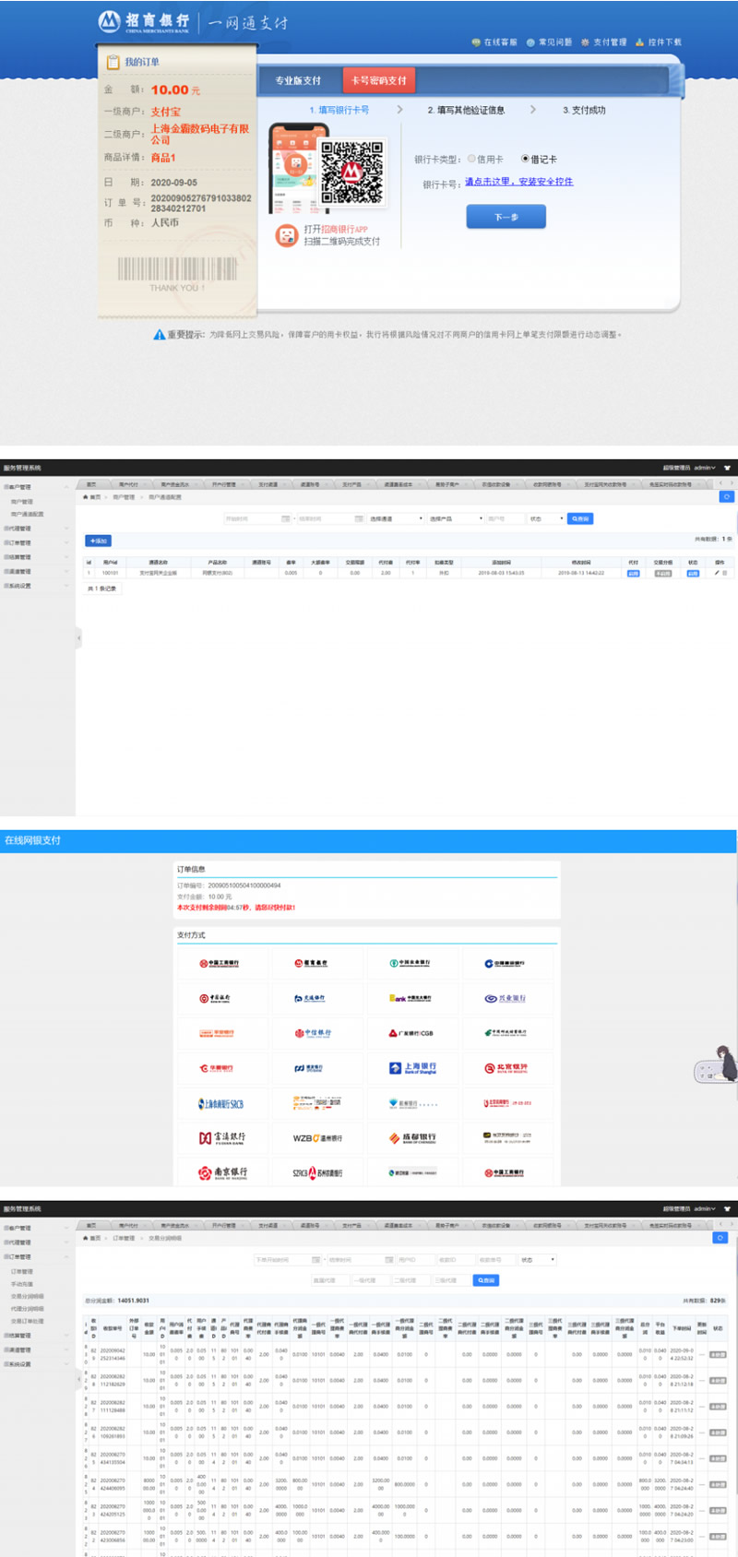Switch to the 专业版支付 tab
This screenshot has width=738, height=1557.
tap(298, 81)
